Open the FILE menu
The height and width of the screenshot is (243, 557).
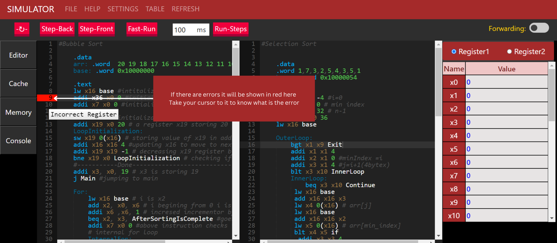[x=71, y=9]
